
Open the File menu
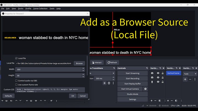tap(2, 8)
